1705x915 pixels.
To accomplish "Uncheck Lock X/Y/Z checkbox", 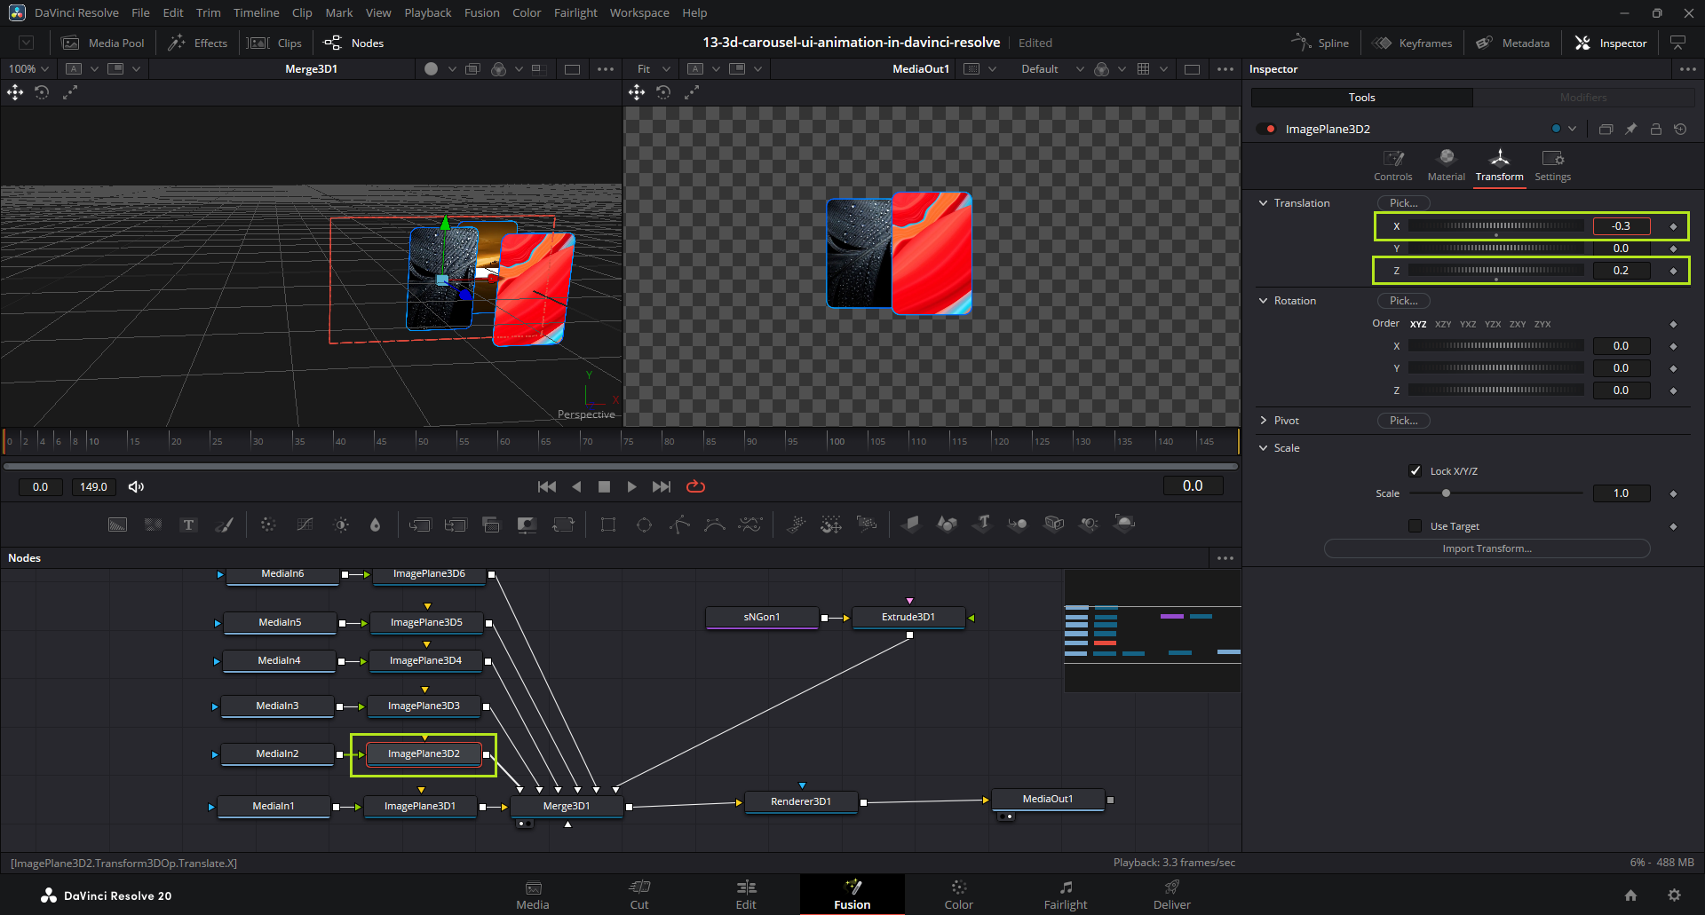I will pyautogui.click(x=1416, y=471).
